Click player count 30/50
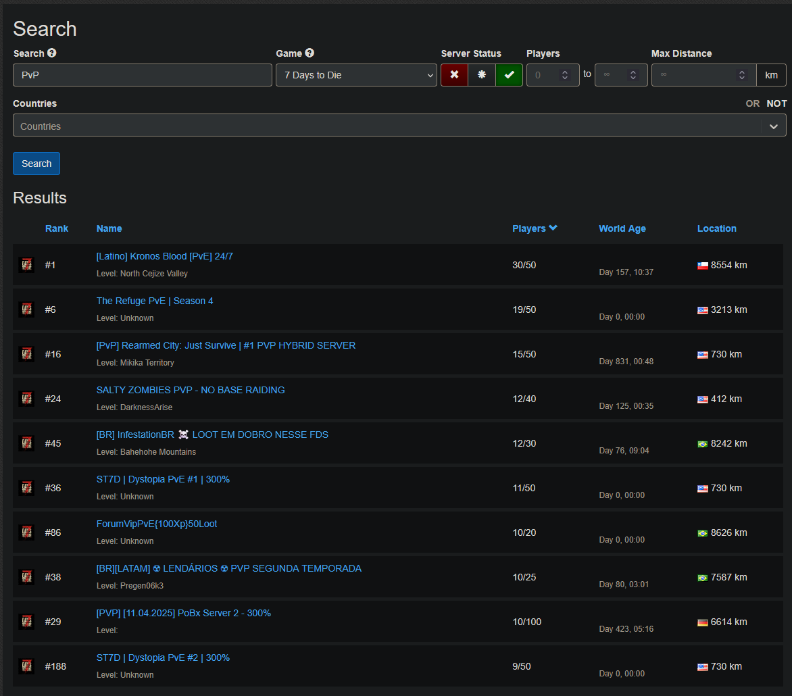The width and height of the screenshot is (792, 696). [524, 265]
